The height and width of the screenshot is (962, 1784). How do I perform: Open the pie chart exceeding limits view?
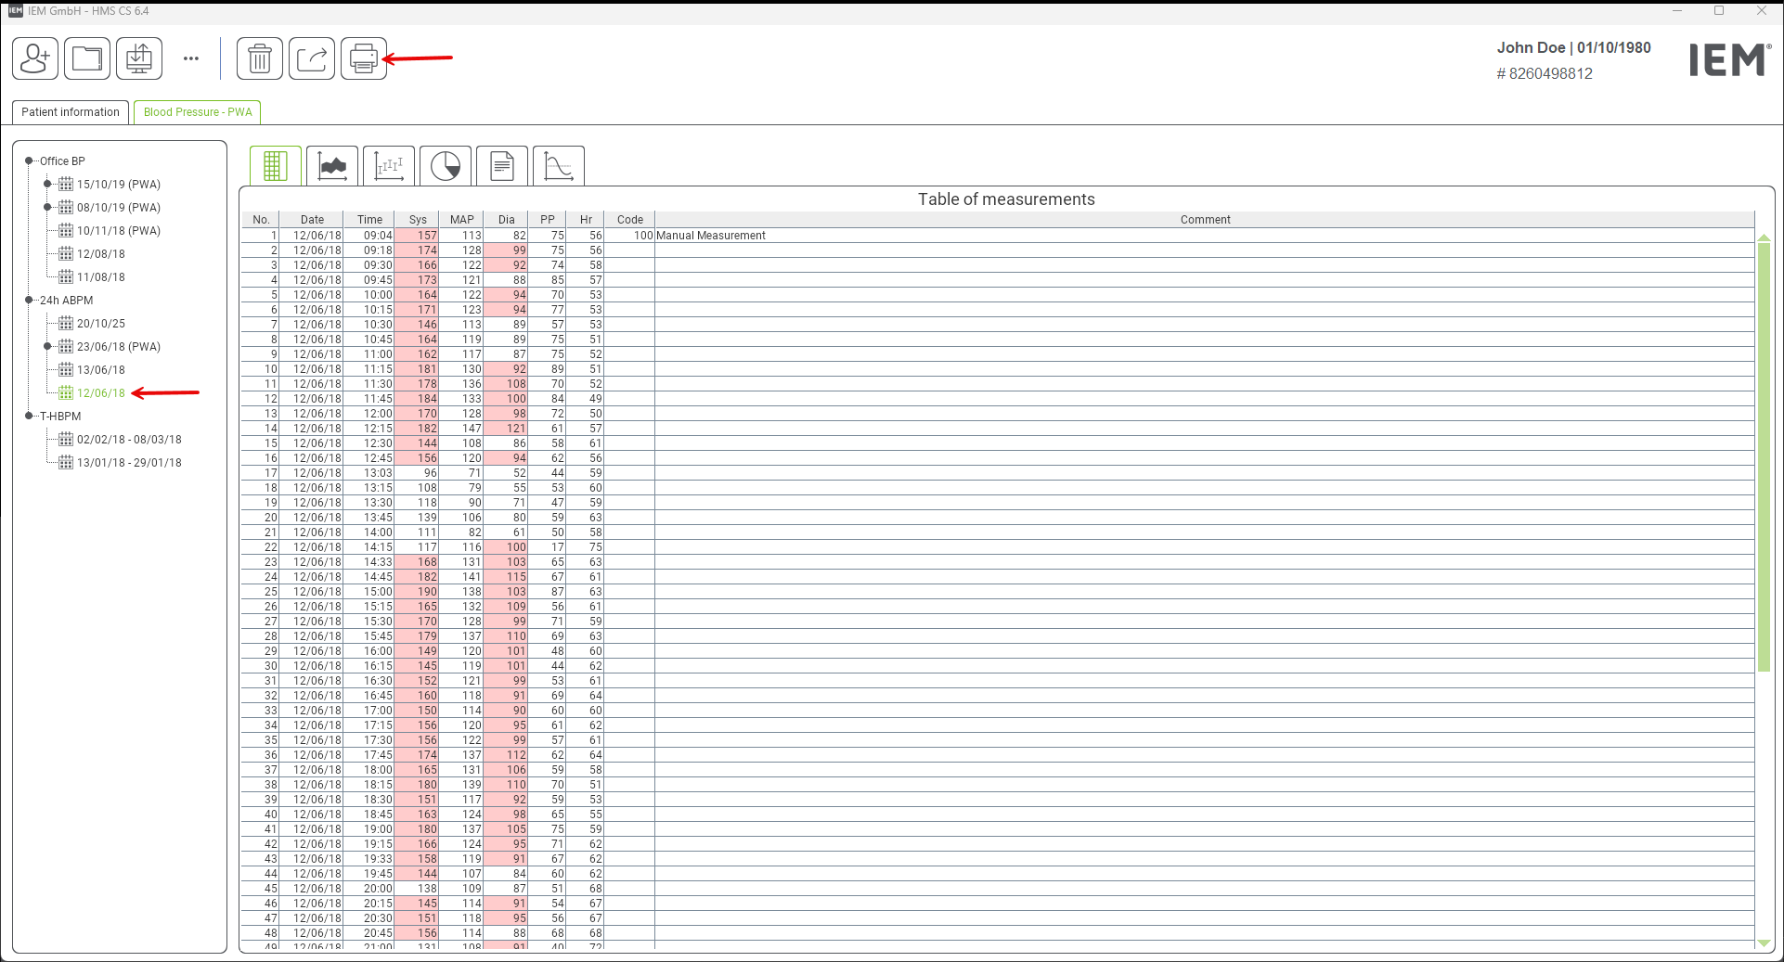pyautogui.click(x=446, y=166)
